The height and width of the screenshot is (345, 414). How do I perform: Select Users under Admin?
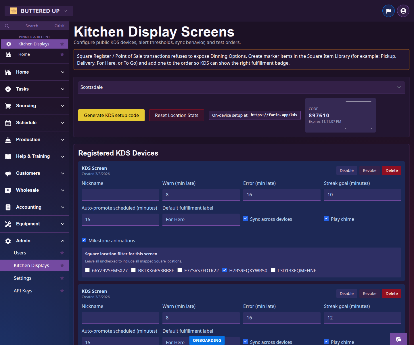(x=20, y=253)
